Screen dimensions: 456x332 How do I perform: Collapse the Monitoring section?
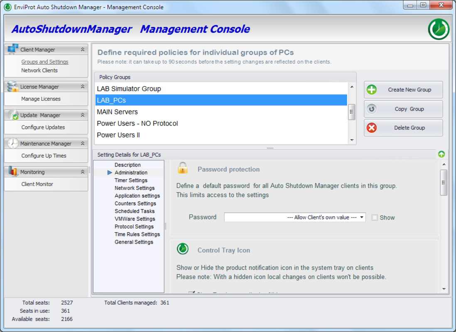83,172
